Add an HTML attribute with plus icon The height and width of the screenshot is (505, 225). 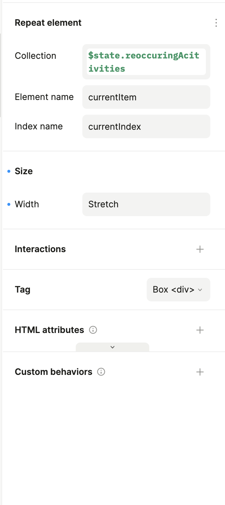click(x=200, y=330)
